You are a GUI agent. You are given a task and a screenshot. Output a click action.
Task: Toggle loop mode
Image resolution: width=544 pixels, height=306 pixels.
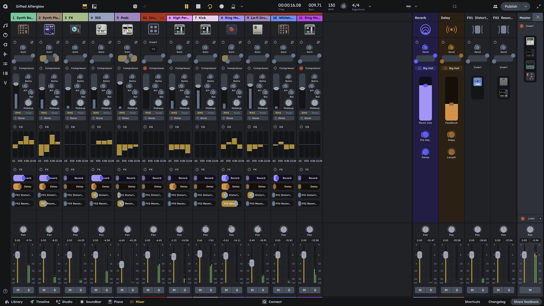(x=210, y=6)
